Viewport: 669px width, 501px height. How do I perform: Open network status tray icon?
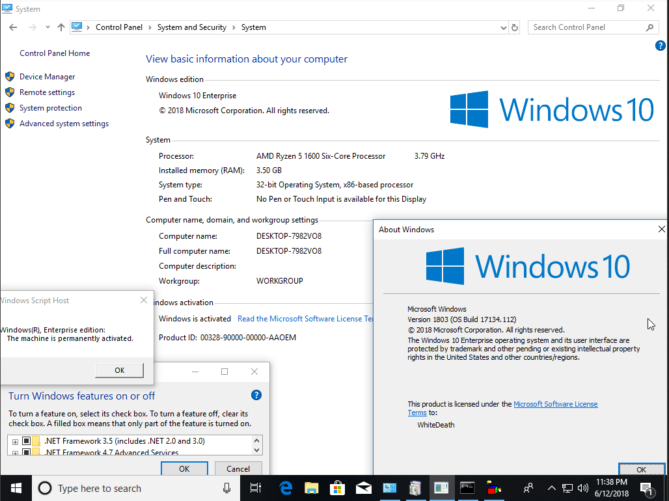[567, 488]
